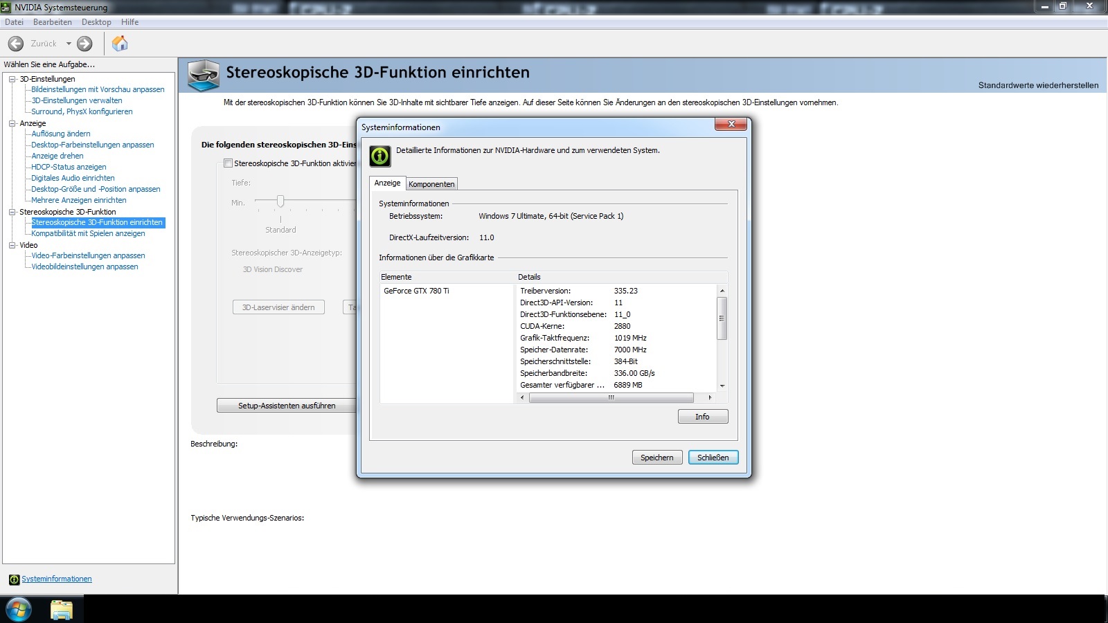Open the Systeminformationen link at bottom left
The width and height of the screenshot is (1108, 623).
[57, 579]
